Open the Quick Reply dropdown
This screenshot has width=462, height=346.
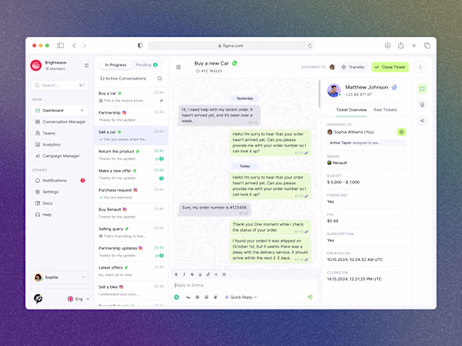pyautogui.click(x=241, y=297)
